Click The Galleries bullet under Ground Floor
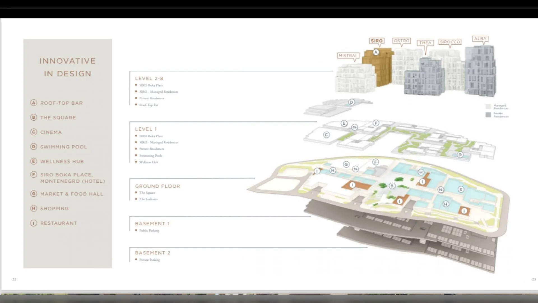 click(149, 199)
